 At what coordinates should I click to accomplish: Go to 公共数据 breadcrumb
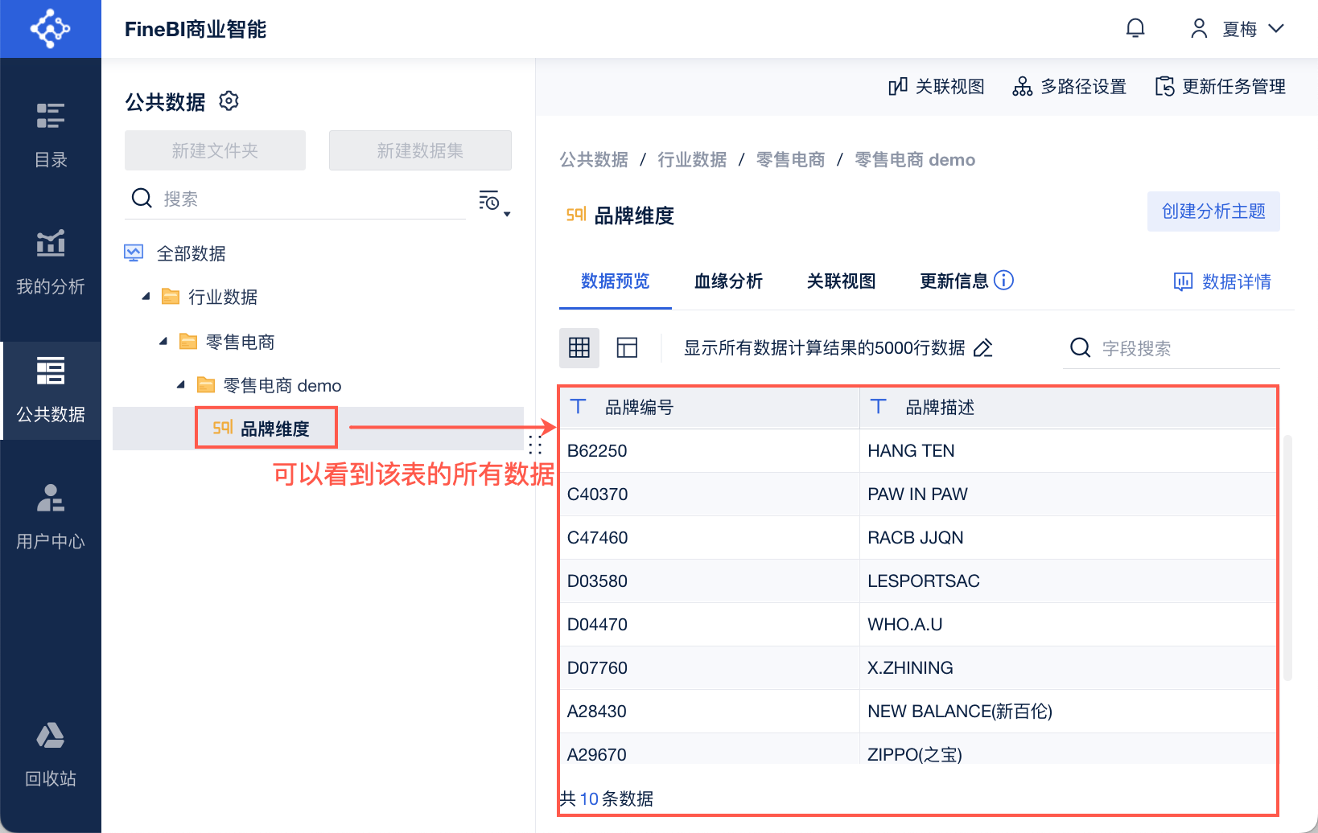pos(594,160)
